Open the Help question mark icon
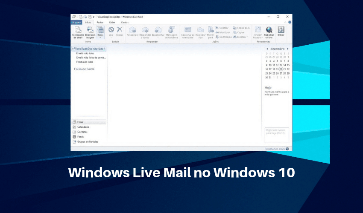Image resolution: width=363 pixels, height=213 pixels. [290, 22]
